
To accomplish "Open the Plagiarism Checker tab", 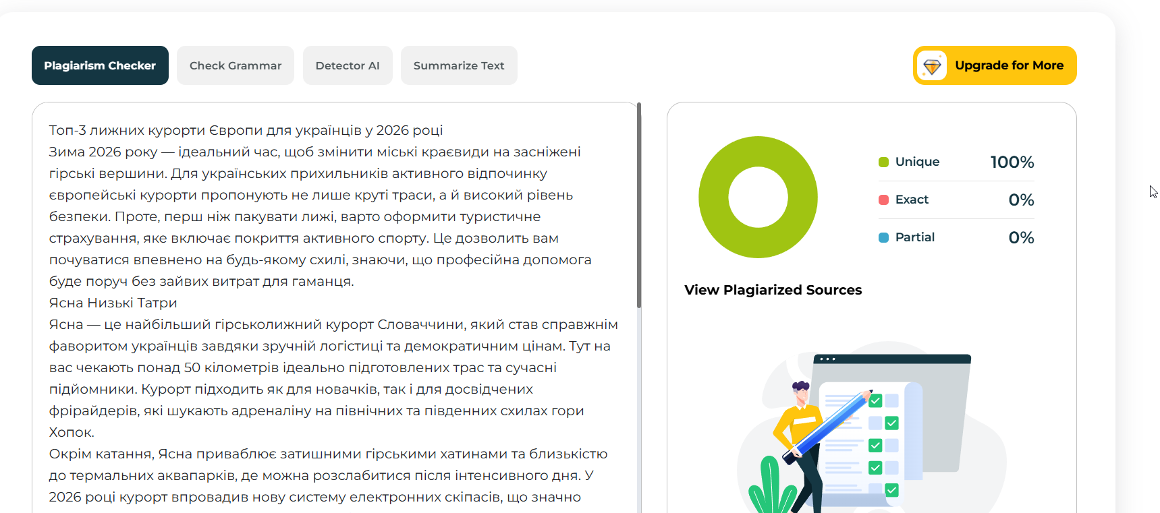I will [x=100, y=65].
